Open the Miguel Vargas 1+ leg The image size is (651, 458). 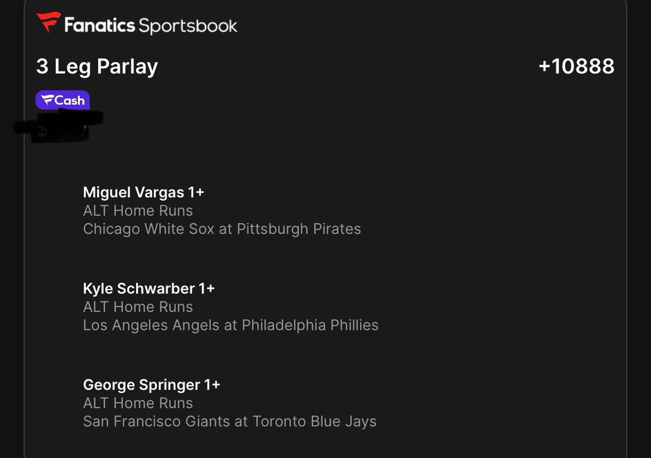point(143,192)
